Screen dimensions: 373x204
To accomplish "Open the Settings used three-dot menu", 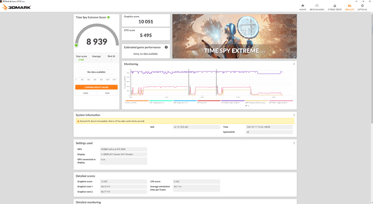I will pyautogui.click(x=294, y=143).
